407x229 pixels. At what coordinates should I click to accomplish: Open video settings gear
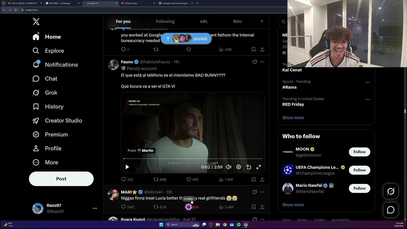click(x=238, y=167)
